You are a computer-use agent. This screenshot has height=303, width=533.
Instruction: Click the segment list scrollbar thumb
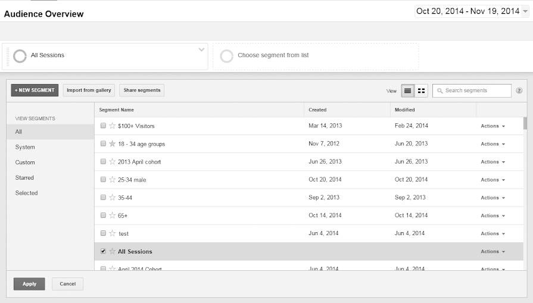(525, 123)
